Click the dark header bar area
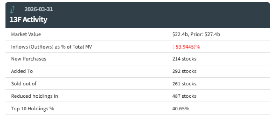Image resolution: width=273 pixels, height=117 pixels. click(x=138, y=15)
